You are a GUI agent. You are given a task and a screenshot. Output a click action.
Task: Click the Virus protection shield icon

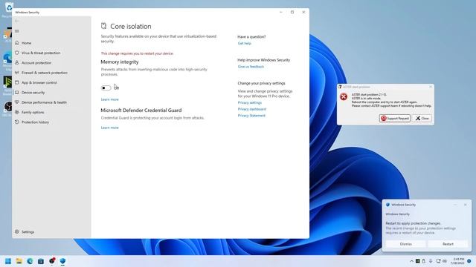17,53
